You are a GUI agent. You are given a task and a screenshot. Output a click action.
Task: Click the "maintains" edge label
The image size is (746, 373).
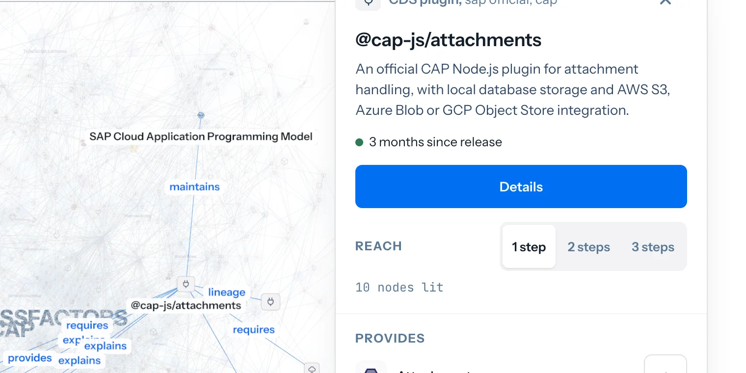pos(194,186)
